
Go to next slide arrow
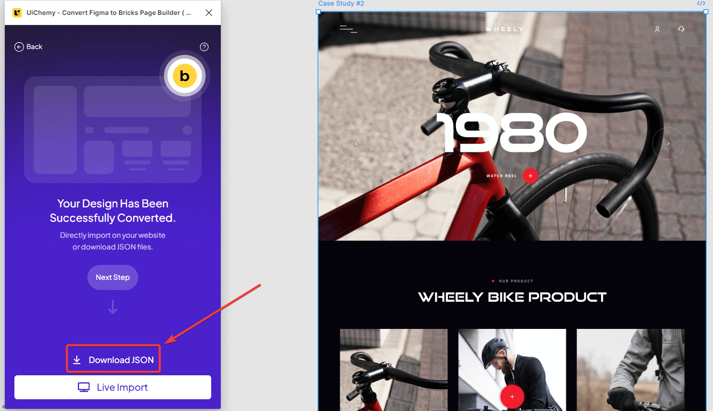point(668,143)
